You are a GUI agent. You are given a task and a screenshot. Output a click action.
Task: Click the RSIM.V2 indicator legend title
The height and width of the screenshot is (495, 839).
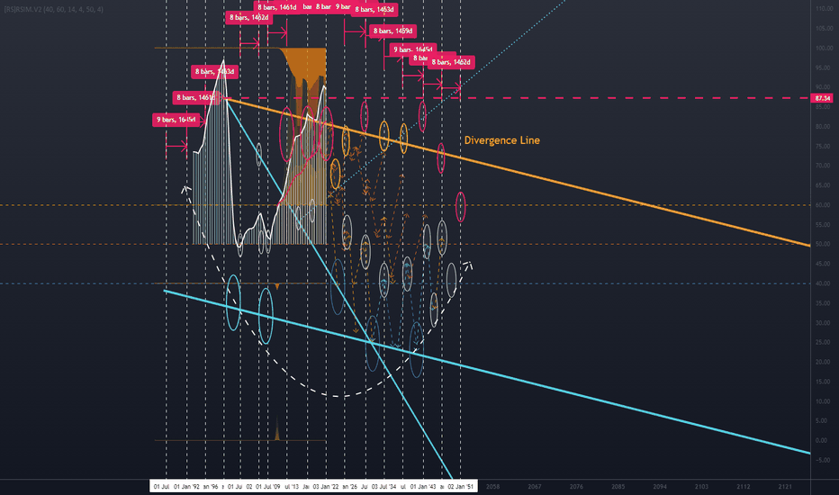[53, 10]
